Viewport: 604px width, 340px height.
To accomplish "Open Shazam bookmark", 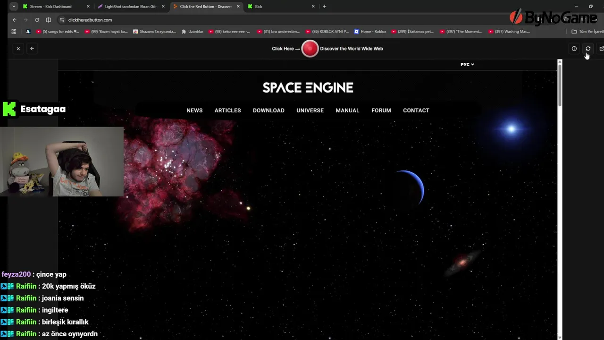I will [154, 32].
